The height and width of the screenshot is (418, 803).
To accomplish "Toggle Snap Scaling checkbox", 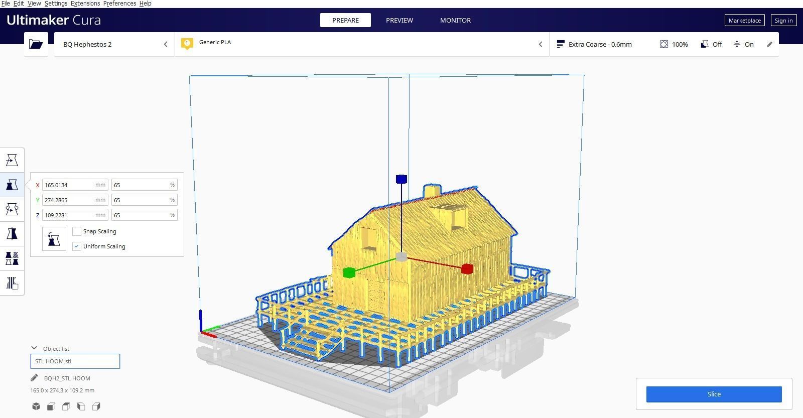I will pyautogui.click(x=77, y=231).
